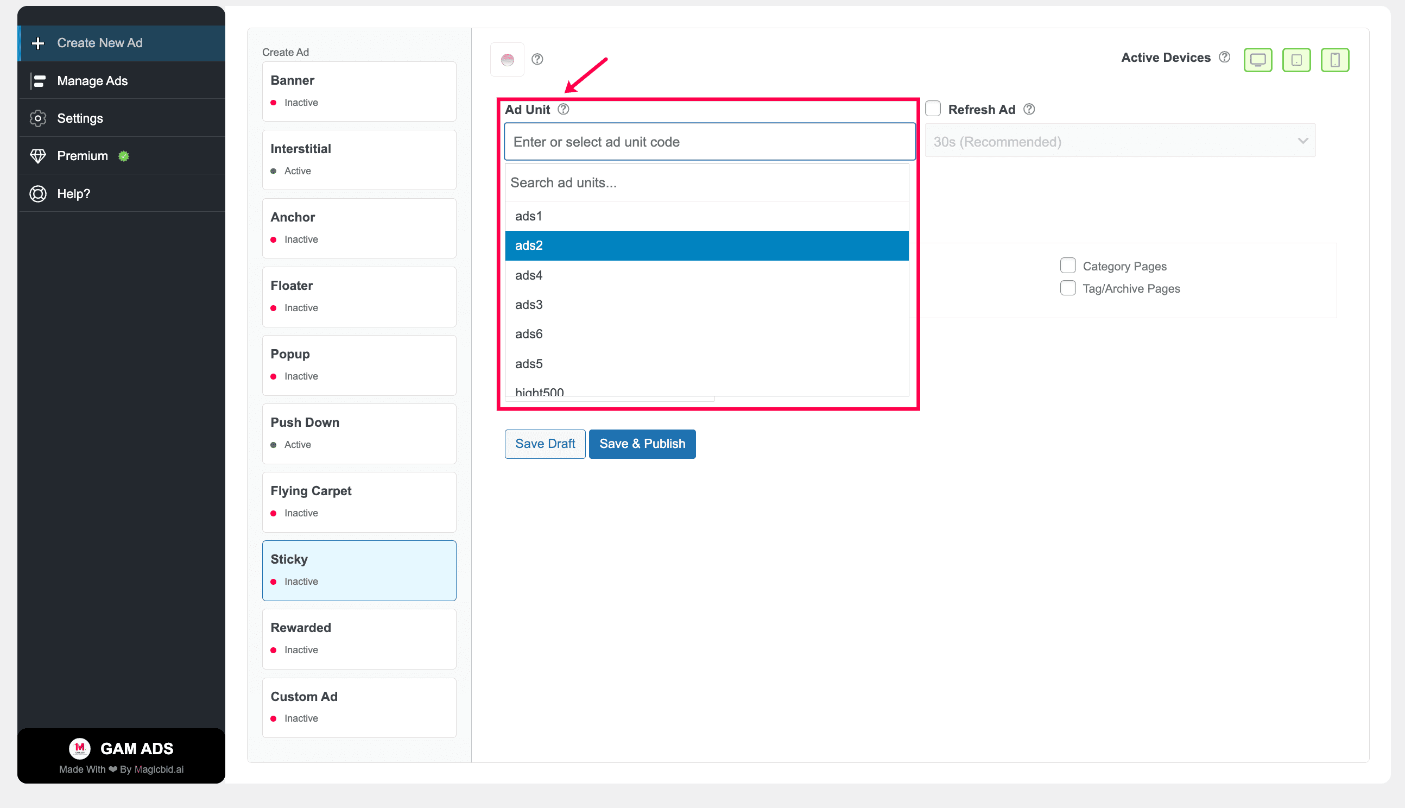This screenshot has height=808, width=1405.
Task: Click the help icon next to Ad Unit
Action: (x=564, y=109)
